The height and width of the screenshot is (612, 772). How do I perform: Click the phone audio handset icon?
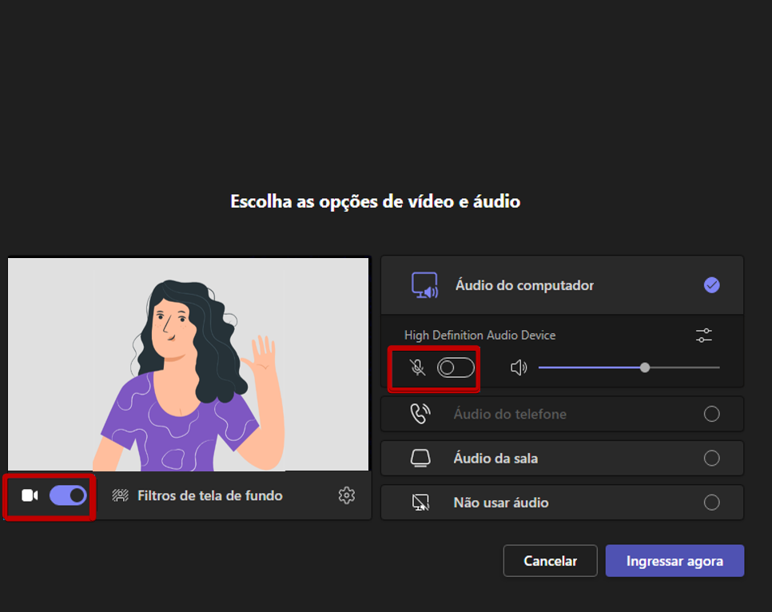[x=420, y=414]
